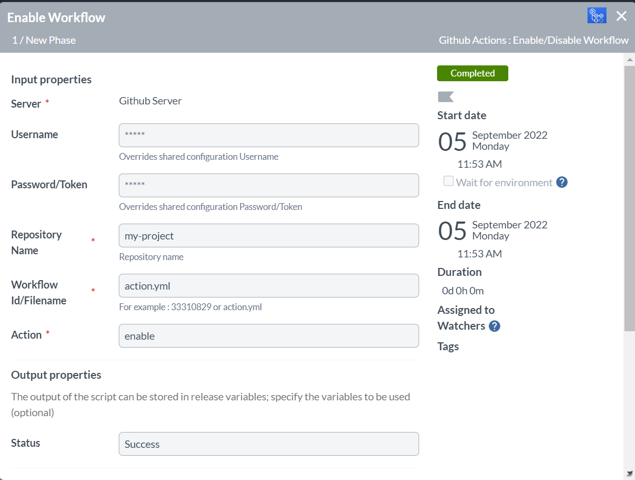Image resolution: width=635 pixels, height=480 pixels.
Task: Click the start date day number 05
Action: [452, 141]
